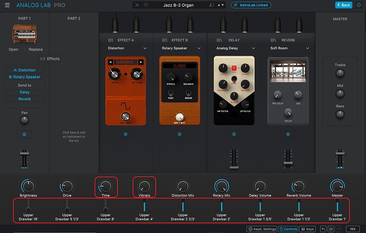Image resolution: width=366 pixels, height=233 pixels.
Task: Toggle Effect B Rotary Speaker power button
Action: click(x=179, y=134)
